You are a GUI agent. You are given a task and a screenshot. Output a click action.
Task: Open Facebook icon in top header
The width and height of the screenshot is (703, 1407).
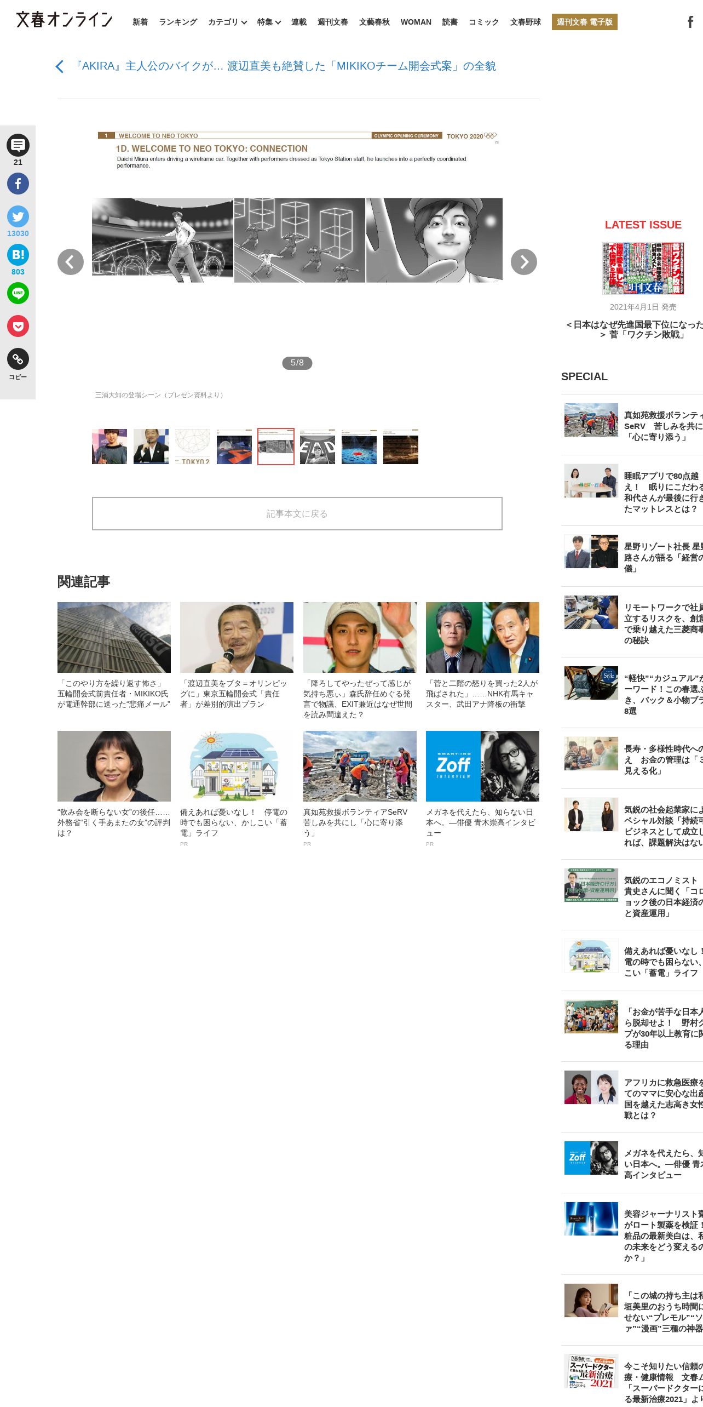coord(690,22)
